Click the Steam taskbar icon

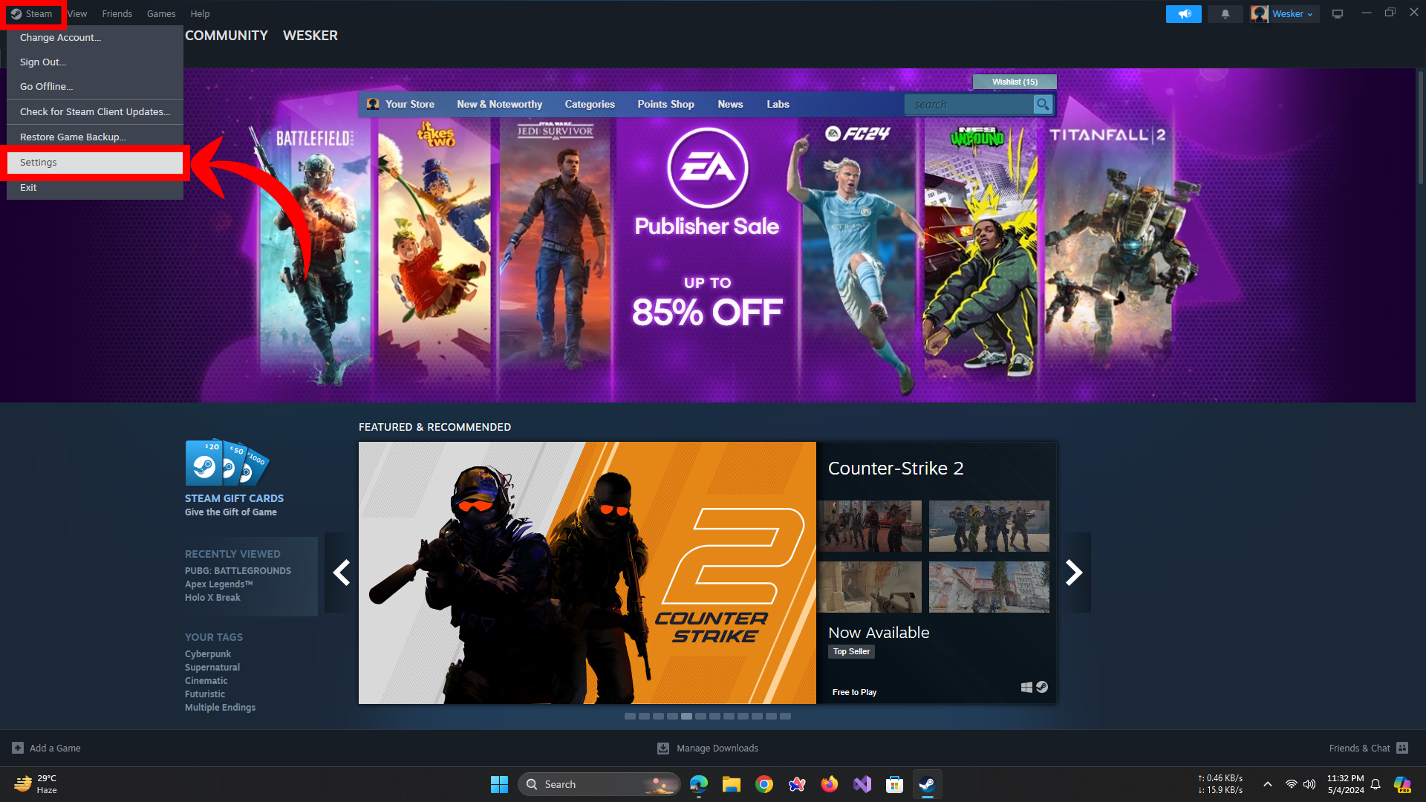click(927, 784)
